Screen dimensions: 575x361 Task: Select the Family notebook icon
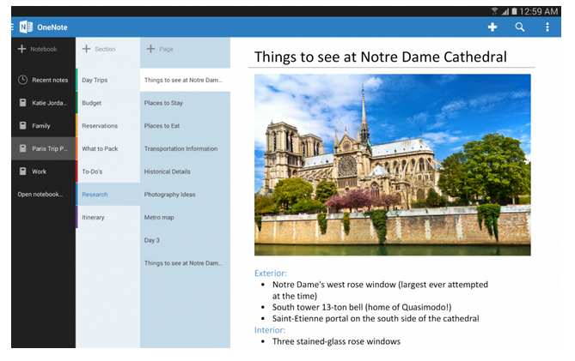22,125
